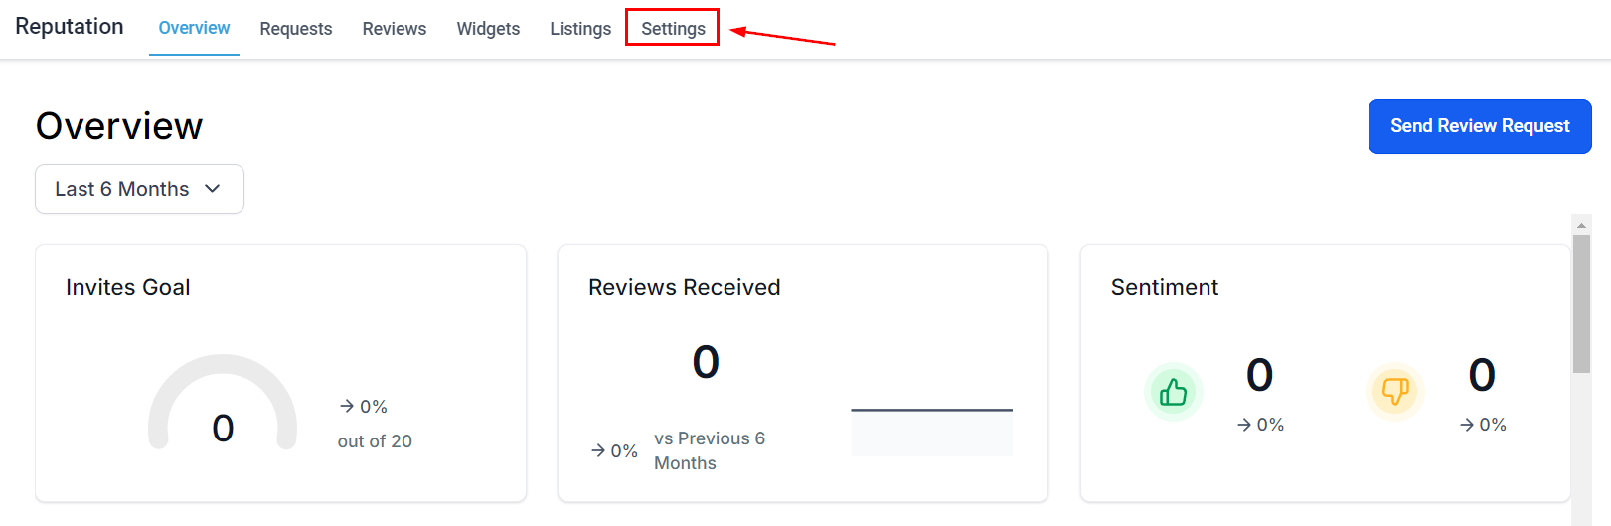The width and height of the screenshot is (1611, 526).
Task: Open the Requests tab
Action: click(x=296, y=29)
